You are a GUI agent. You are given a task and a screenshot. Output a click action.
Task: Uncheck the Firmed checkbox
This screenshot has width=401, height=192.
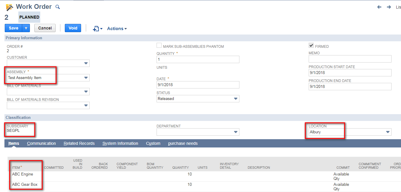click(311, 45)
